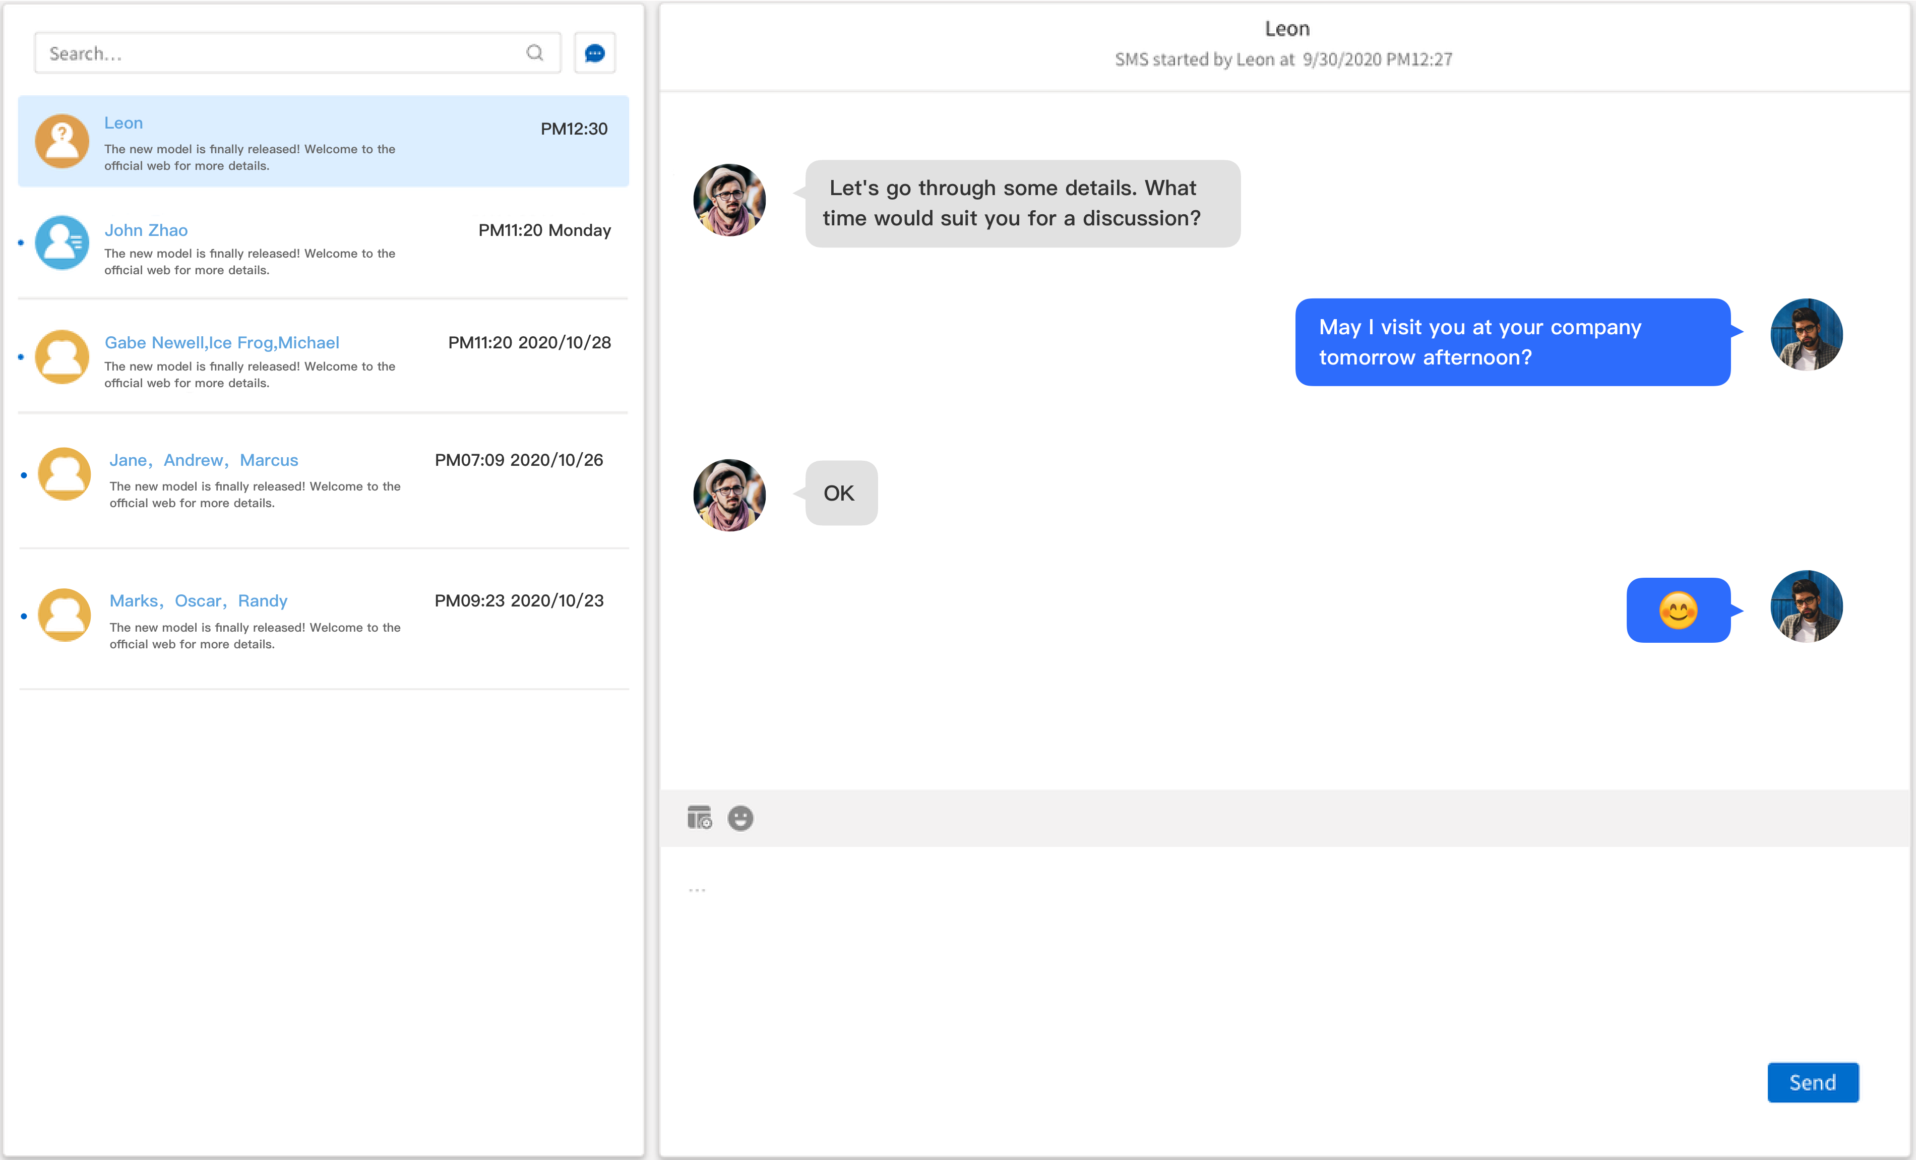Click the smiley emoji message bubble
1916x1160 pixels.
pyautogui.click(x=1677, y=610)
